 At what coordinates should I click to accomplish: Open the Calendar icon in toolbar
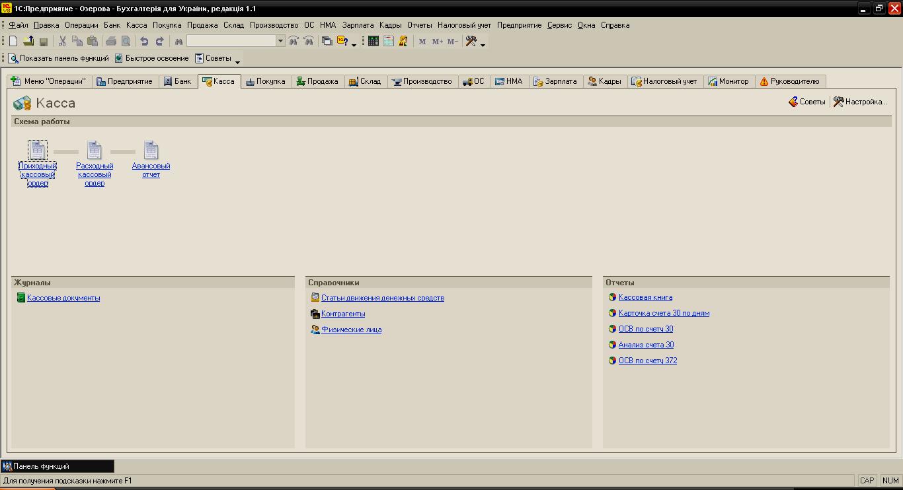[389, 41]
